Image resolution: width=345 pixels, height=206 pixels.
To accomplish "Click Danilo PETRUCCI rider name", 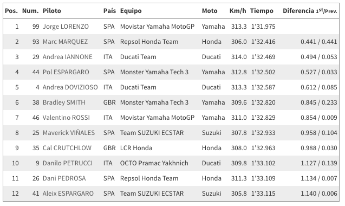I will click(68, 163).
